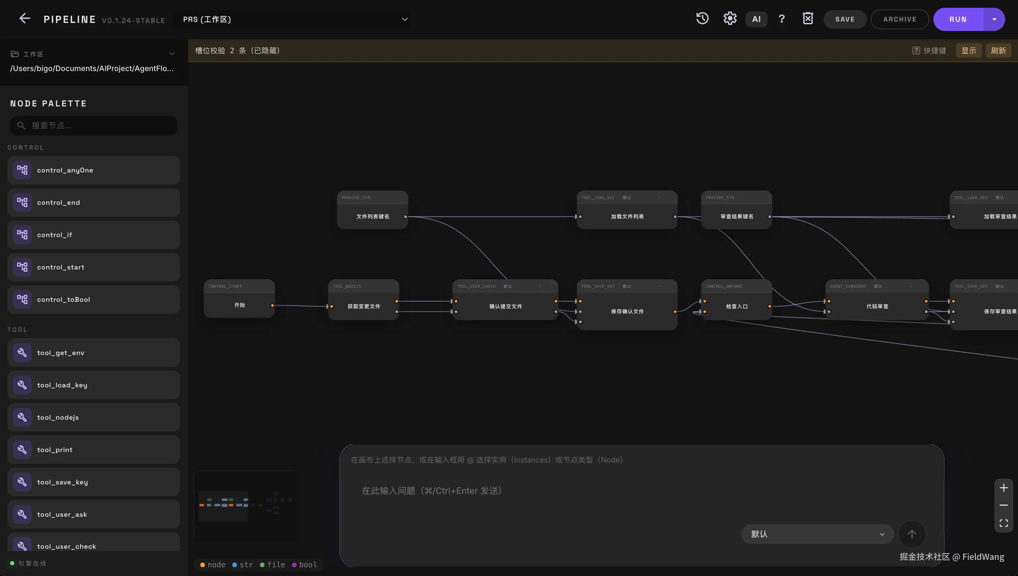Click the ARCHIVE button
This screenshot has height=576, width=1018.
tap(899, 19)
